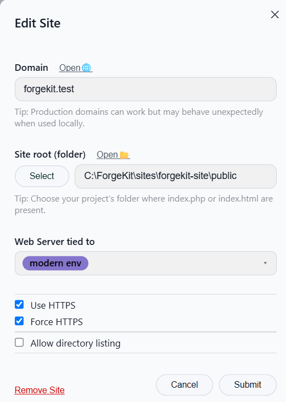Viewport: 286px width, 402px height.
Task: Click the purple modern env tag
Action: (55, 263)
